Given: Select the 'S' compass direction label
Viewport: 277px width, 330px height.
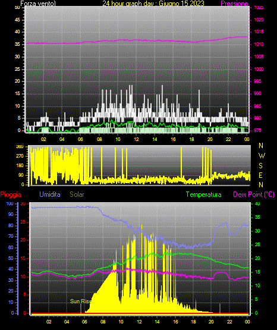Looking at the screenshot, I should 260,166.
